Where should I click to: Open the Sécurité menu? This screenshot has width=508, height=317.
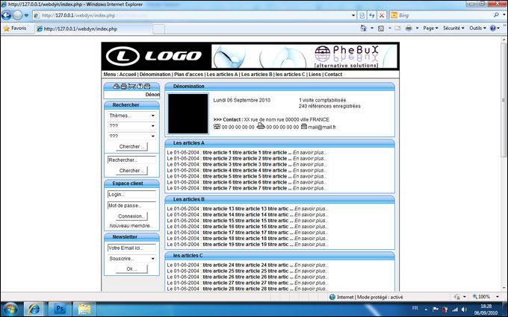coord(452,28)
